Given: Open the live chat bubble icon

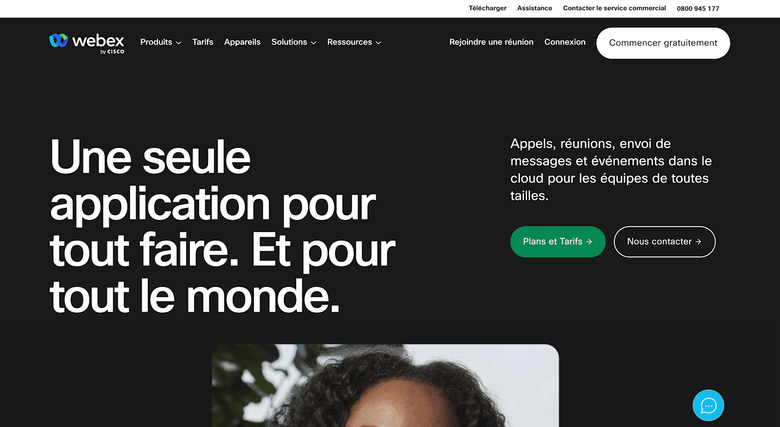Looking at the screenshot, I should [708, 405].
